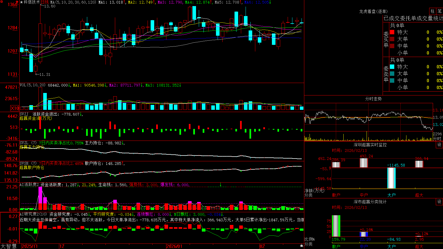
Task: Open the SVSH (7) indicator label
Action: (x=28, y=164)
